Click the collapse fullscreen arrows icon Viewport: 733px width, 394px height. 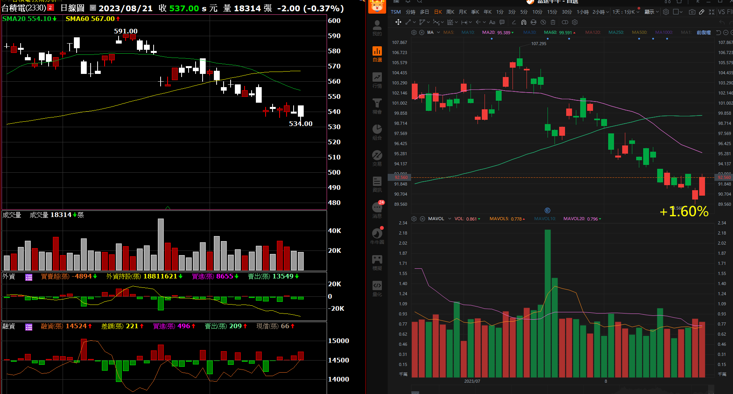712,12
